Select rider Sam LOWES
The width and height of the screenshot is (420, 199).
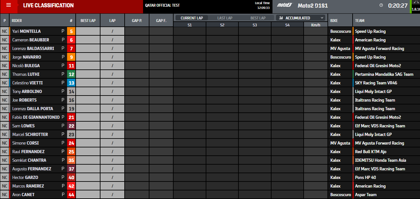click(x=24, y=126)
